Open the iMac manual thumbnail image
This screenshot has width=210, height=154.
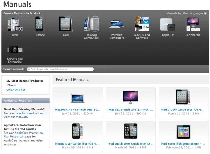[131, 97]
